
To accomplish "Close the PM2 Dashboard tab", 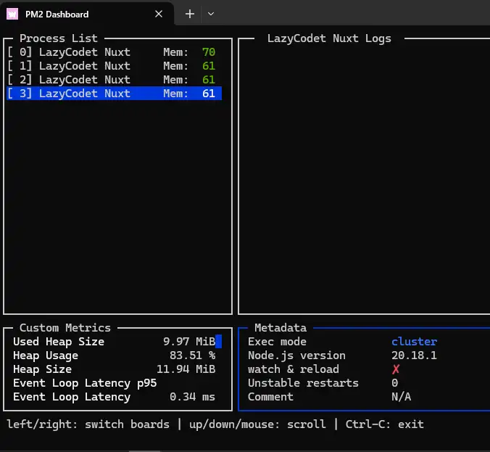I will (x=159, y=14).
